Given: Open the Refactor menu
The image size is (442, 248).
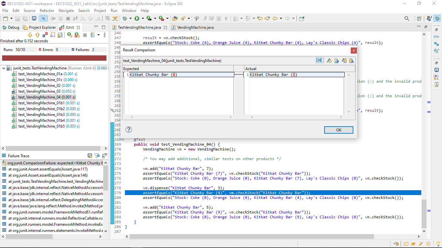Looking at the screenshot, I should point(47,10).
